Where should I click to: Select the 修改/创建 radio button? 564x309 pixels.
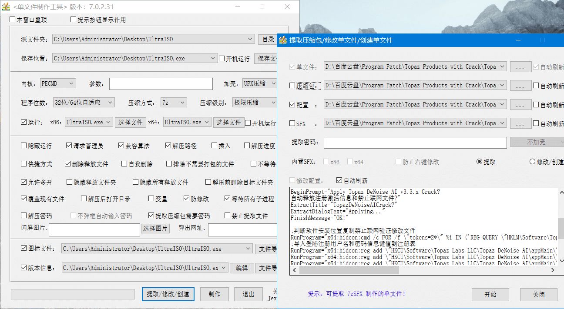(x=532, y=162)
